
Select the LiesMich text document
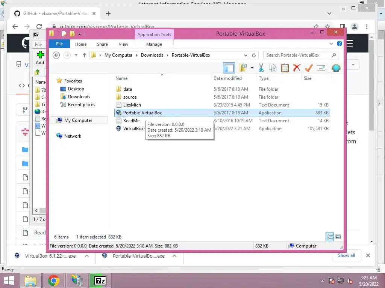(132, 105)
